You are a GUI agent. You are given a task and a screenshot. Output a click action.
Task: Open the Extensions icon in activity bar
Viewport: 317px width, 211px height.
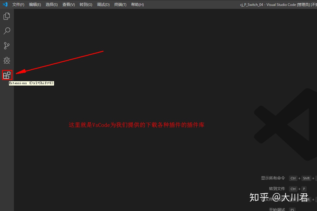pos(7,75)
